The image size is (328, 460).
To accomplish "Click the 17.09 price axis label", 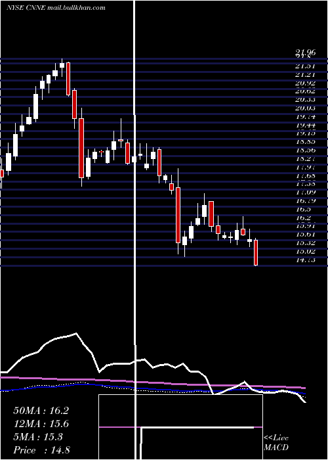I will [305, 192].
